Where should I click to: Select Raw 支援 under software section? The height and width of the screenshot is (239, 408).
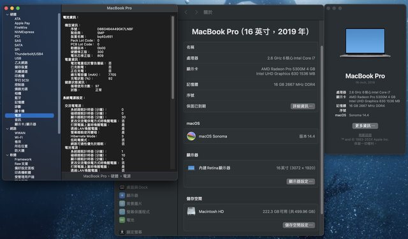click(x=21, y=164)
